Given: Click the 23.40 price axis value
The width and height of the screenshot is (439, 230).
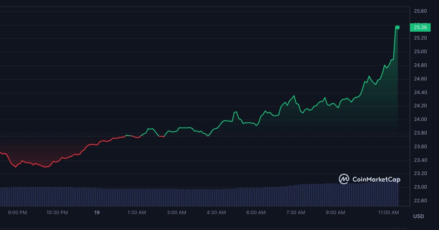Looking at the screenshot, I should (420, 160).
